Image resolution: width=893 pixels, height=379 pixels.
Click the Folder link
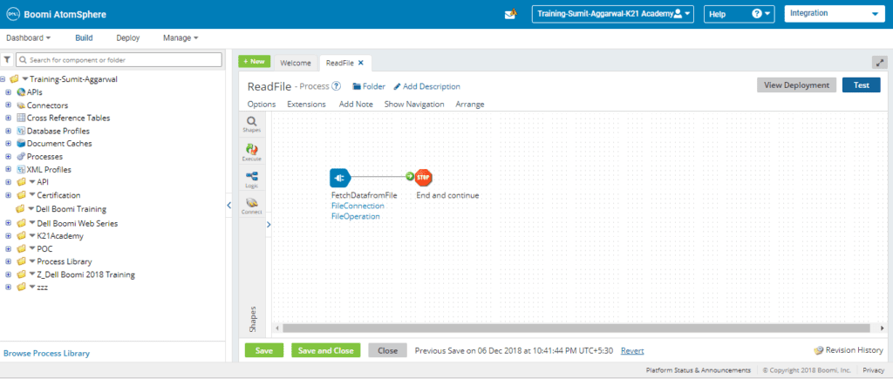point(369,86)
